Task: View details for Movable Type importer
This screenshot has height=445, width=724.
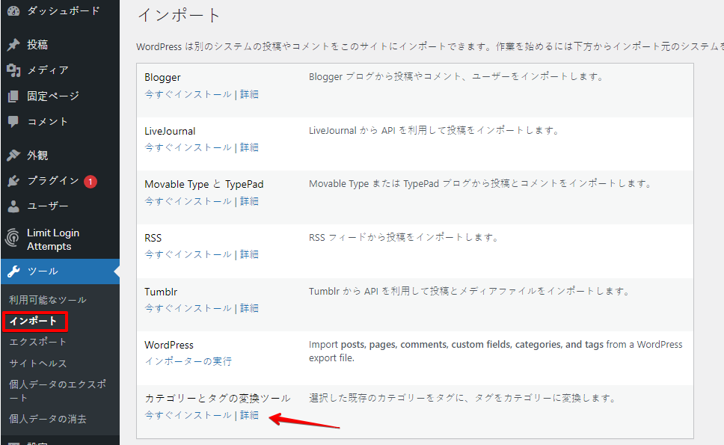Action: pos(249,201)
